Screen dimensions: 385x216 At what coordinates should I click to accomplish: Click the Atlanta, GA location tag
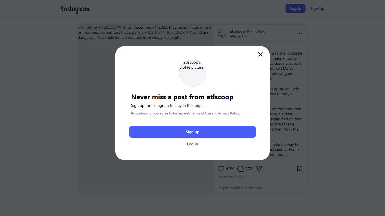238,36
